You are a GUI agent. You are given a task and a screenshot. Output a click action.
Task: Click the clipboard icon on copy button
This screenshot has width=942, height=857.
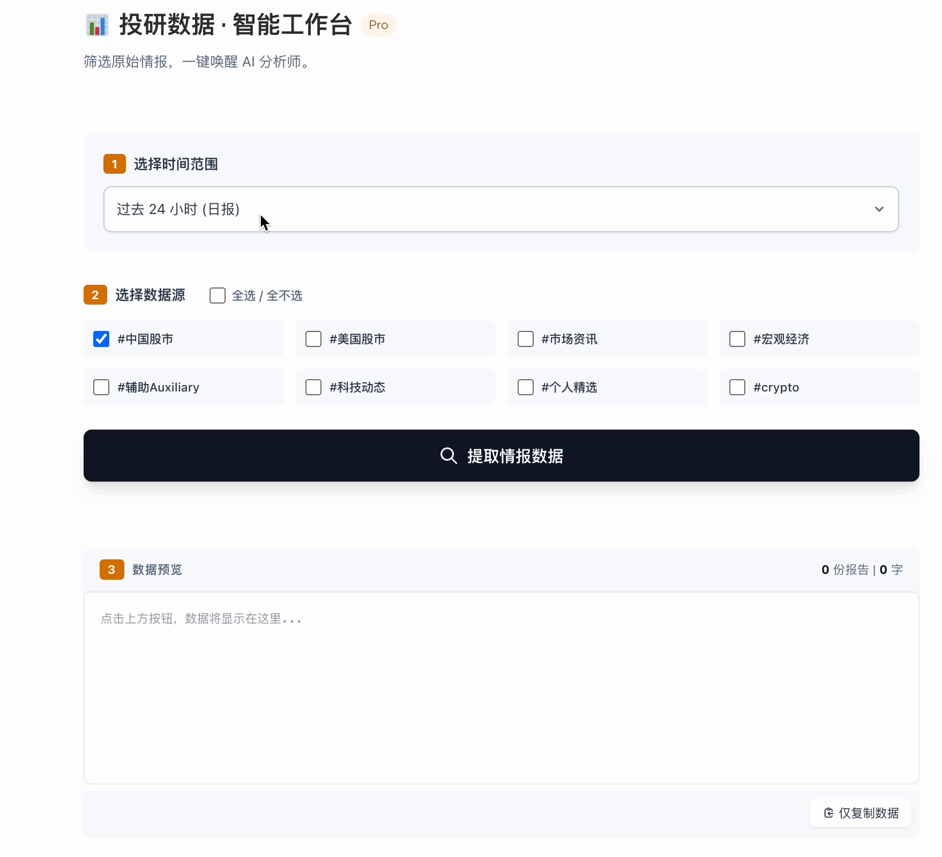pos(828,813)
